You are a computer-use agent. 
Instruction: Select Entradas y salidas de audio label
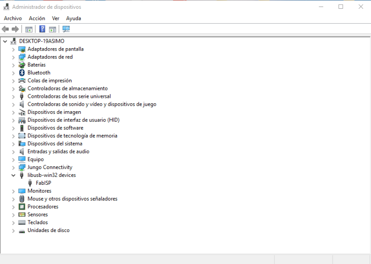(58, 151)
